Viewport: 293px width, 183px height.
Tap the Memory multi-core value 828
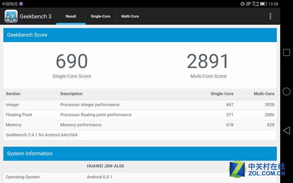click(x=271, y=125)
